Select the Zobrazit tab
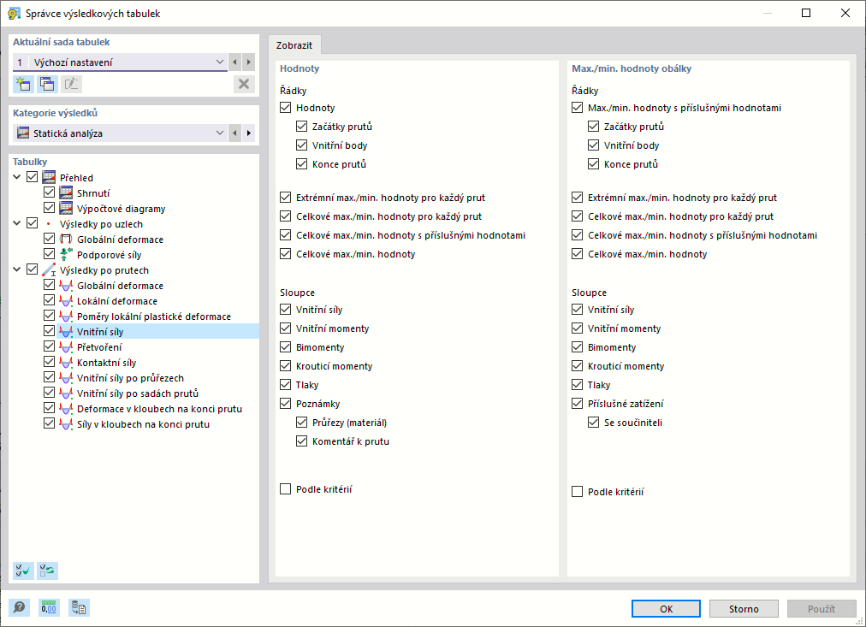Image resolution: width=866 pixels, height=627 pixels. pyautogui.click(x=294, y=45)
